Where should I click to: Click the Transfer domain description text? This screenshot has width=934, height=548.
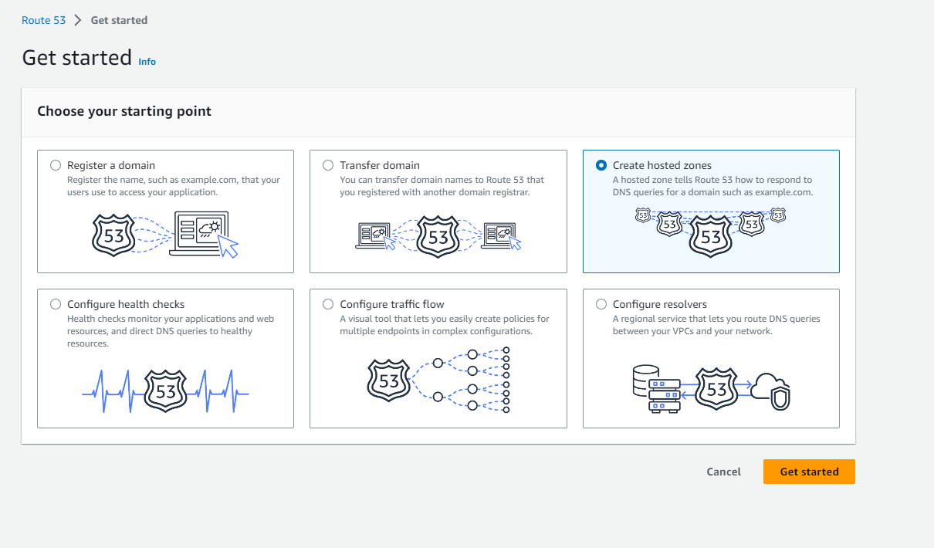pos(442,186)
